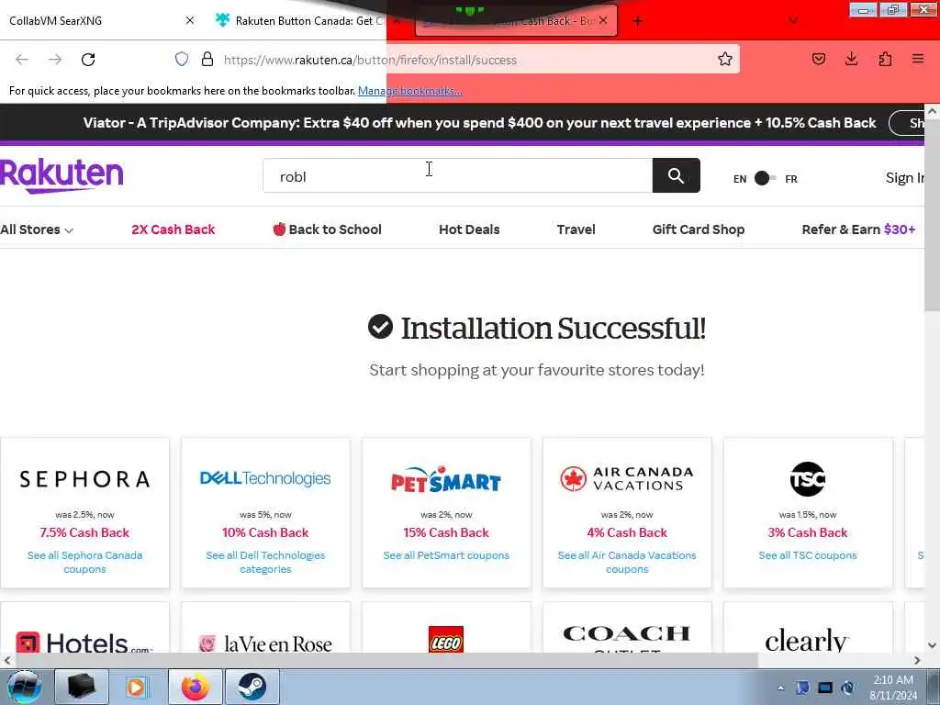Open See all Air Canada Vacations coupons

pos(627,563)
